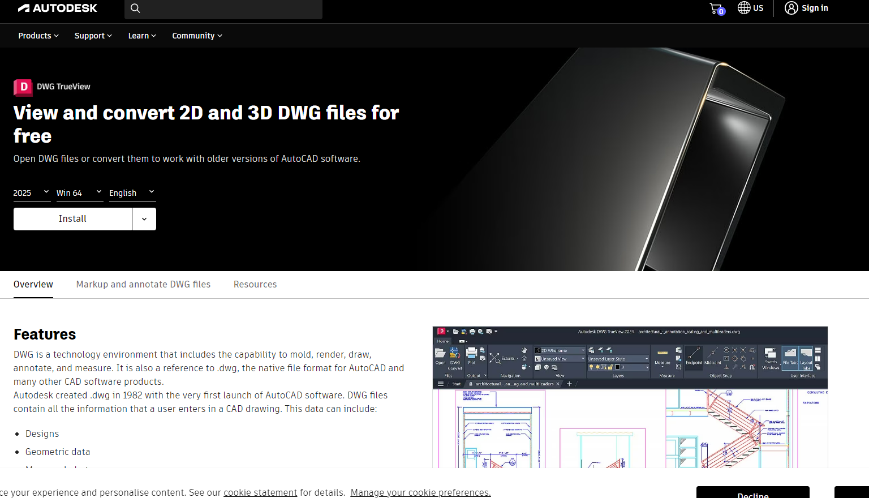Open the Support menu

click(93, 36)
